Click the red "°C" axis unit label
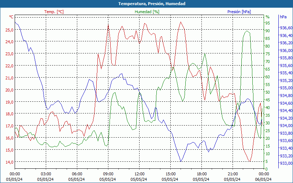The height and width of the screenshot is (183, 293). coord(11,17)
